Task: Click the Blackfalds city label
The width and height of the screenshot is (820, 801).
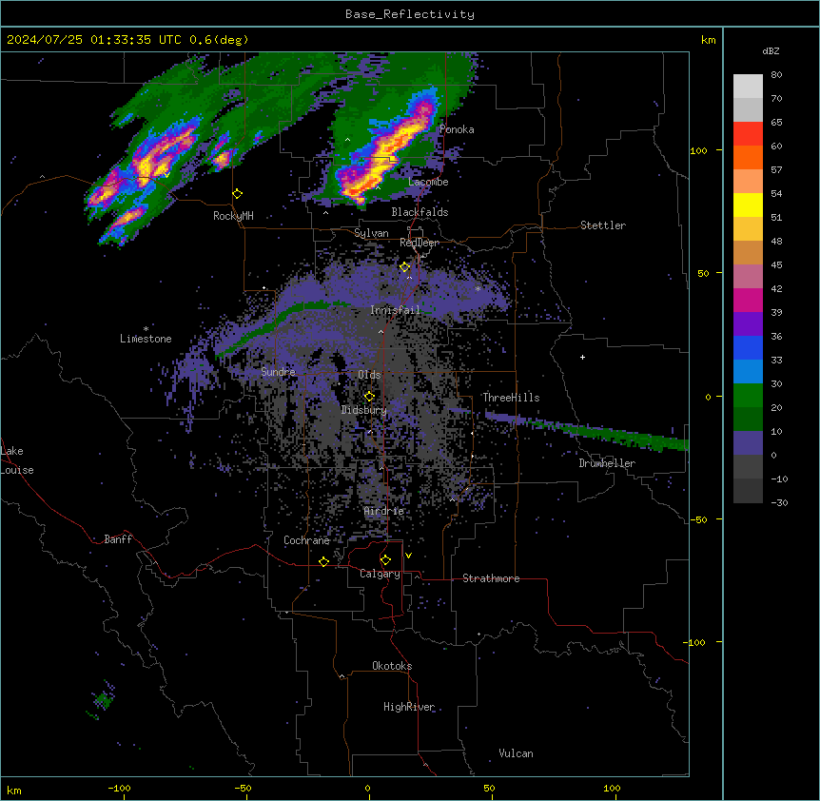Action: [420, 212]
